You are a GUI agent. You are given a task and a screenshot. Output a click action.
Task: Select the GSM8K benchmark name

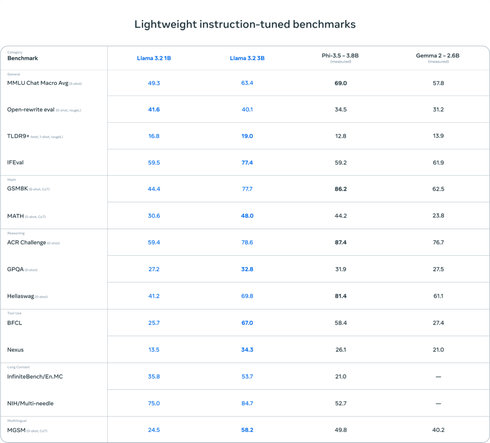(x=17, y=189)
